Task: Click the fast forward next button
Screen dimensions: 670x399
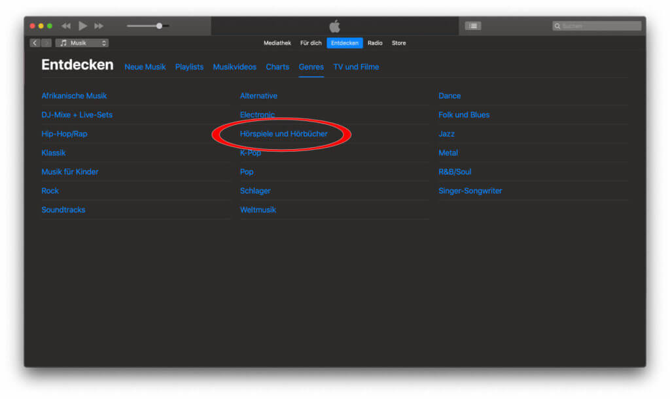Action: click(x=99, y=26)
